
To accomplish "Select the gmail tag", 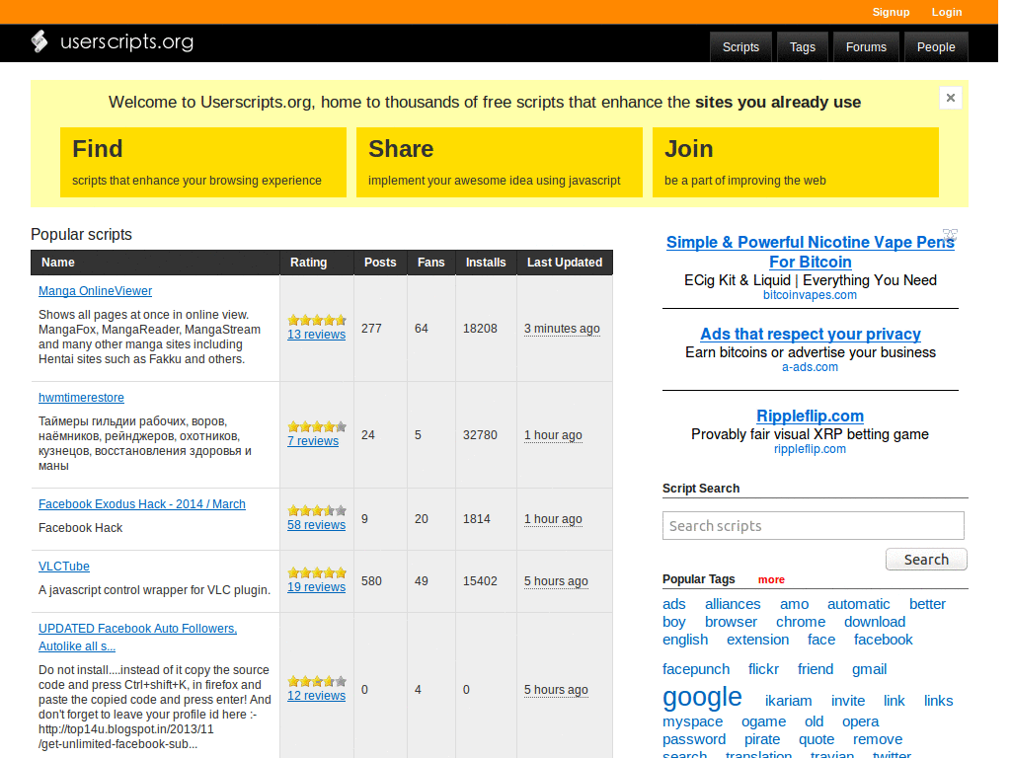I will click(869, 669).
